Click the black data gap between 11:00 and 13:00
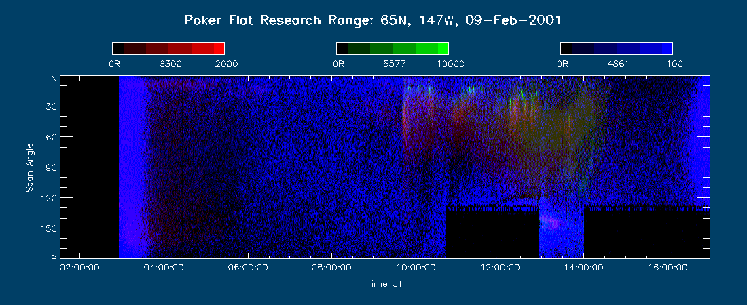 [492, 233]
